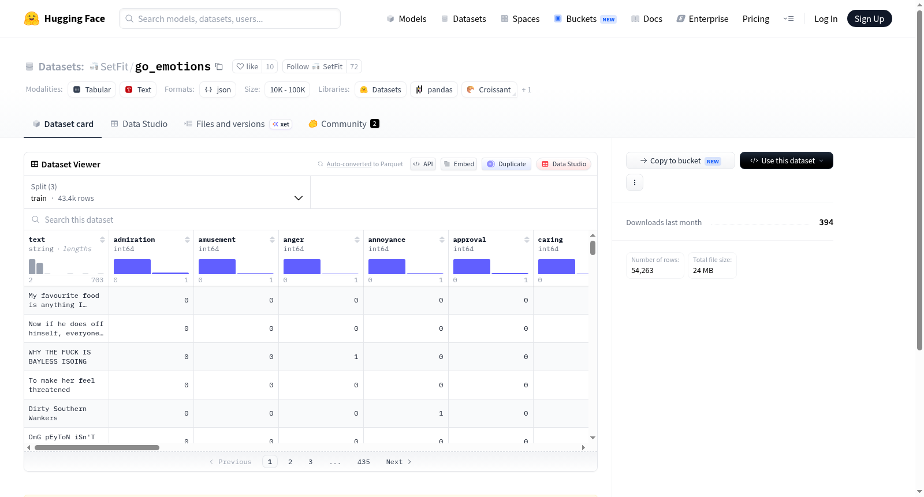Click the Text modality tag
The height and width of the screenshot is (497, 924).
138,89
